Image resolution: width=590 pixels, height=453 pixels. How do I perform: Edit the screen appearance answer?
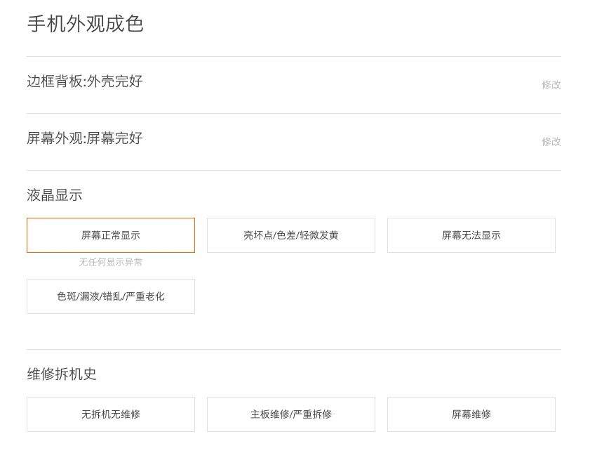551,141
